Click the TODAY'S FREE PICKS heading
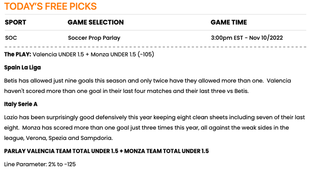 pyautogui.click(x=51, y=6)
